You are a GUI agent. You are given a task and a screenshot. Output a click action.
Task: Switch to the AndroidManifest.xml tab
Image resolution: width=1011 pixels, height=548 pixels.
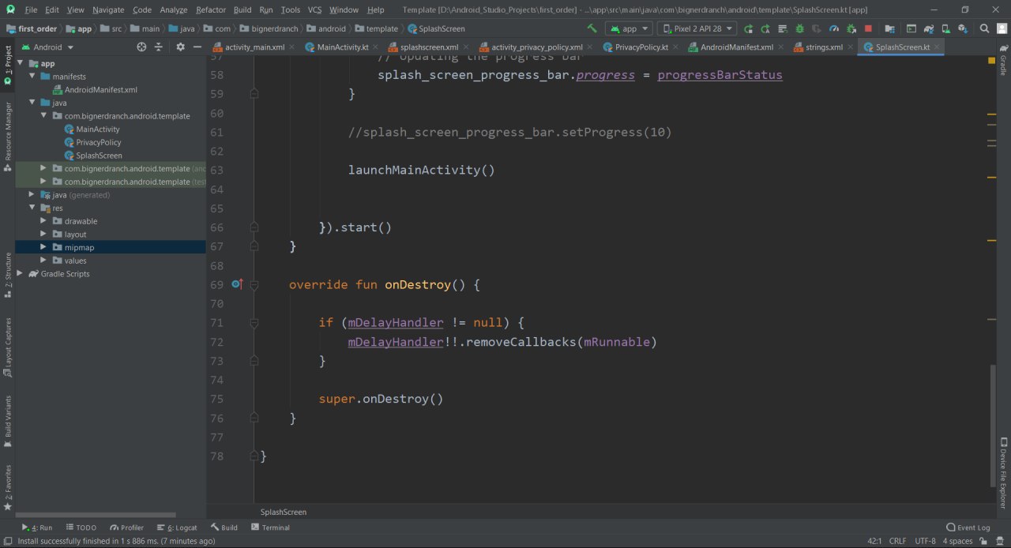click(737, 47)
